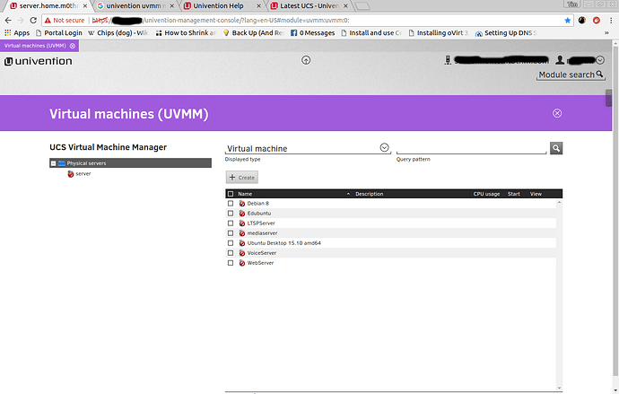
Task: Open the Chrome three-dot menu
Action: pos(611,20)
